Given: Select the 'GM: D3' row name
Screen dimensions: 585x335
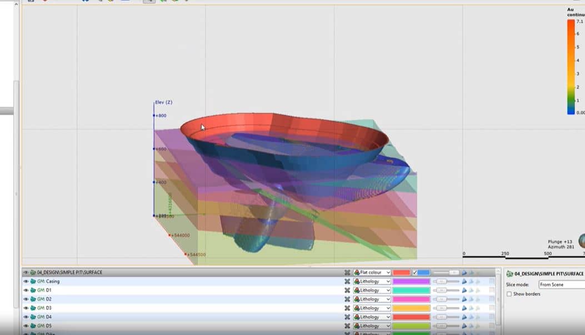Looking at the screenshot, I should (44, 308).
